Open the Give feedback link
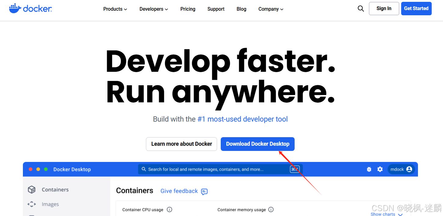Viewport: 443px width, 216px height. [179, 191]
